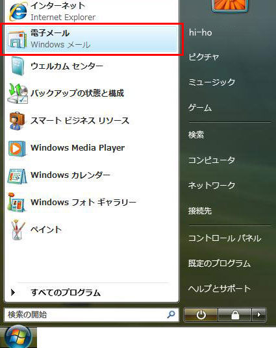This screenshot has height=348, width=276.
Task: Open the Windows カレンダー icon
Action: [x=17, y=176]
